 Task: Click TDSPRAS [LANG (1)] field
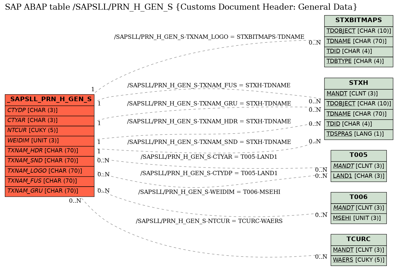pos(359,134)
